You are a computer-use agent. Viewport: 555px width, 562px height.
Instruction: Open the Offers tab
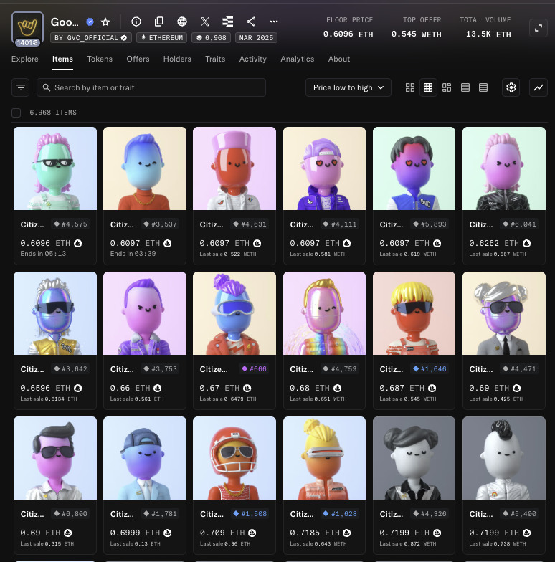tap(138, 59)
